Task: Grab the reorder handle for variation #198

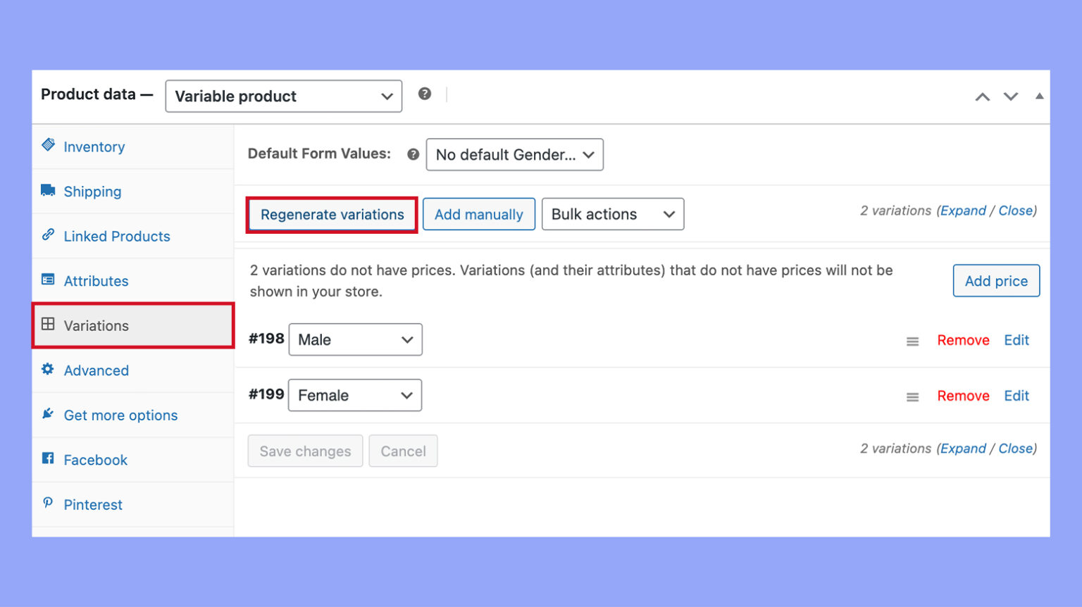Action: [x=912, y=340]
